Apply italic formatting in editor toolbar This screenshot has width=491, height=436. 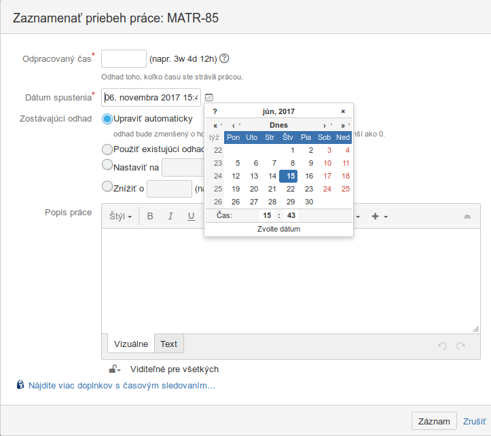click(x=170, y=216)
